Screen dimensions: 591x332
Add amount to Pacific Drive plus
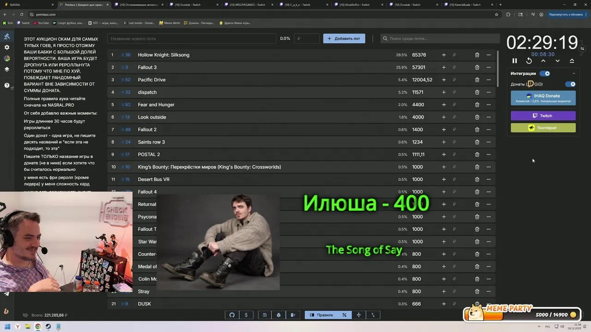(444, 80)
